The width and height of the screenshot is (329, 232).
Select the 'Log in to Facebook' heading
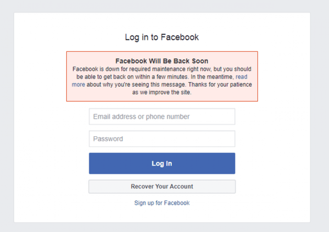162,38
